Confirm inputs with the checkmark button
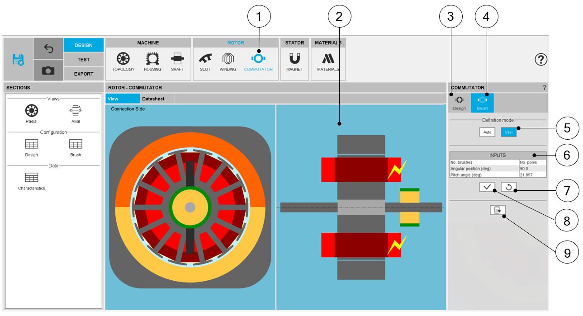Image resolution: width=583 pixels, height=316 pixels. click(x=488, y=187)
